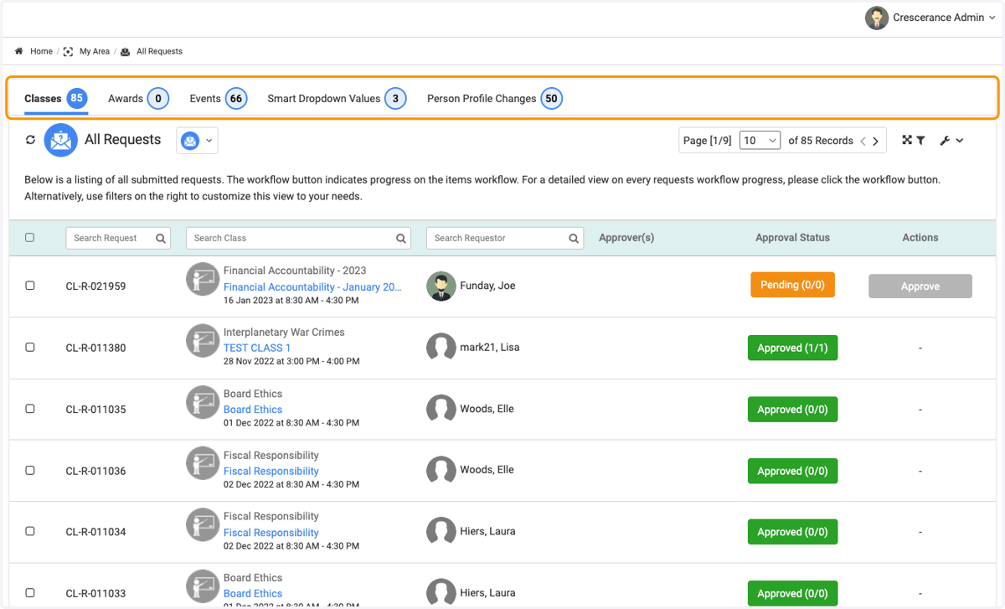
Task: Click the My Area breadcrumb link
Action: click(x=95, y=51)
